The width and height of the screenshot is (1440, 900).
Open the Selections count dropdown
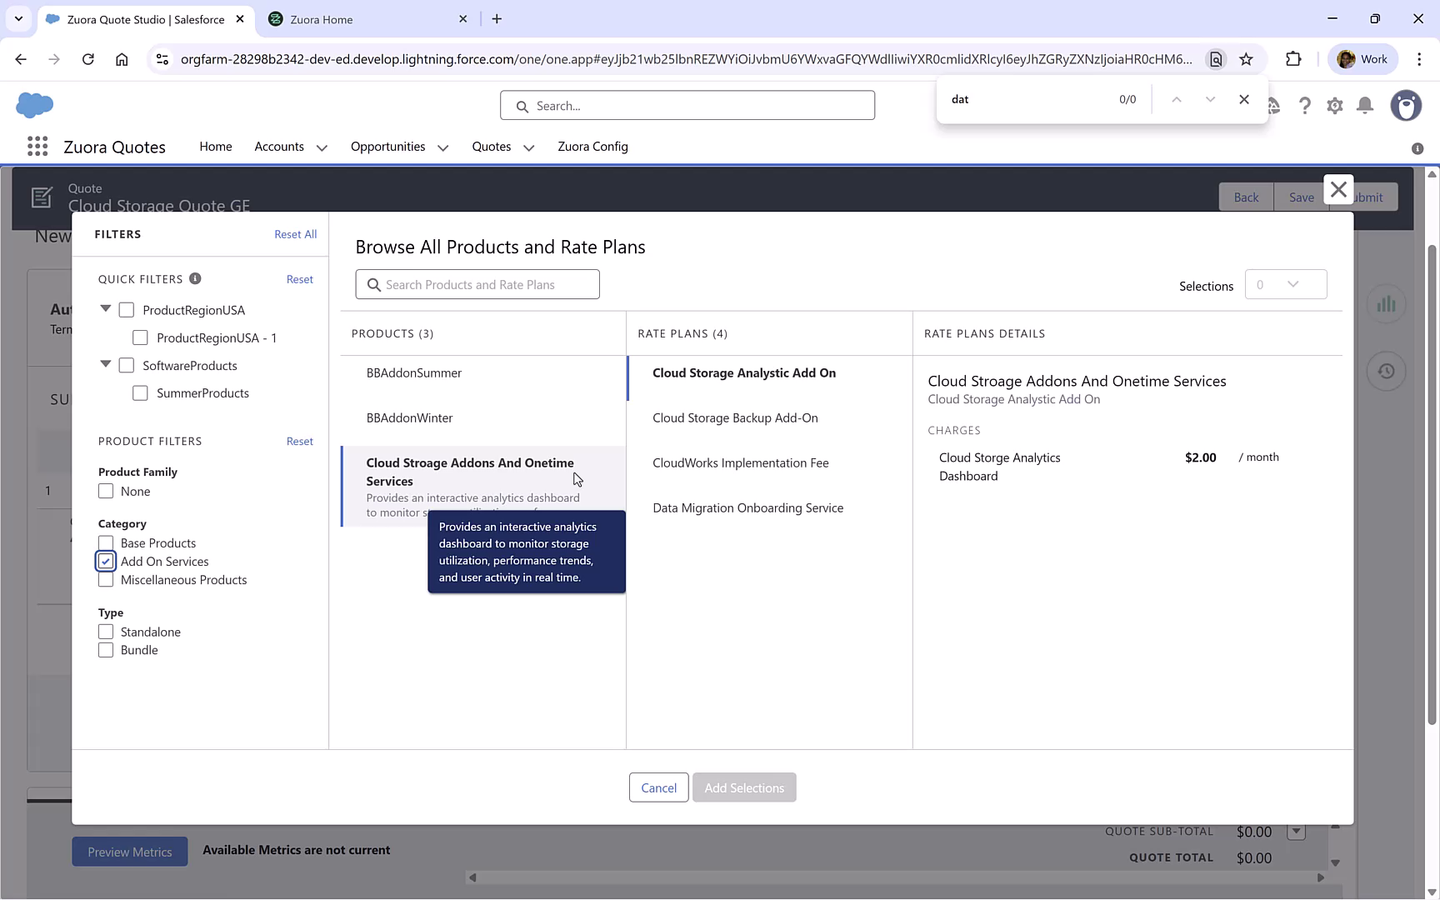[1286, 284]
